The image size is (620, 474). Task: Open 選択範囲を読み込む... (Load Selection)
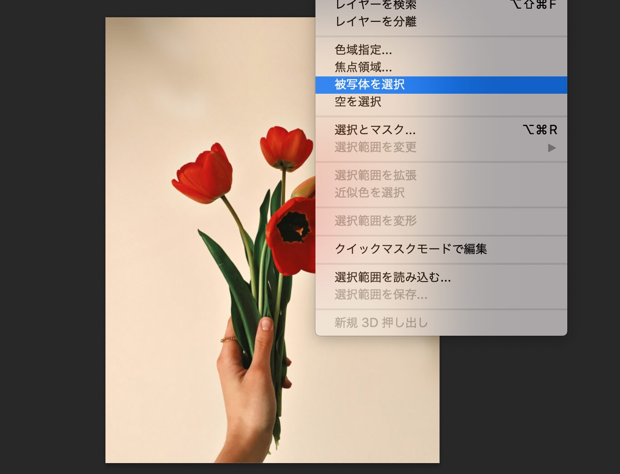click(x=392, y=277)
